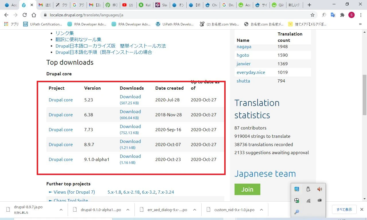Screen dimensions: 367x220
Task: Open the Chrome three-dot menu
Action: 361,15
